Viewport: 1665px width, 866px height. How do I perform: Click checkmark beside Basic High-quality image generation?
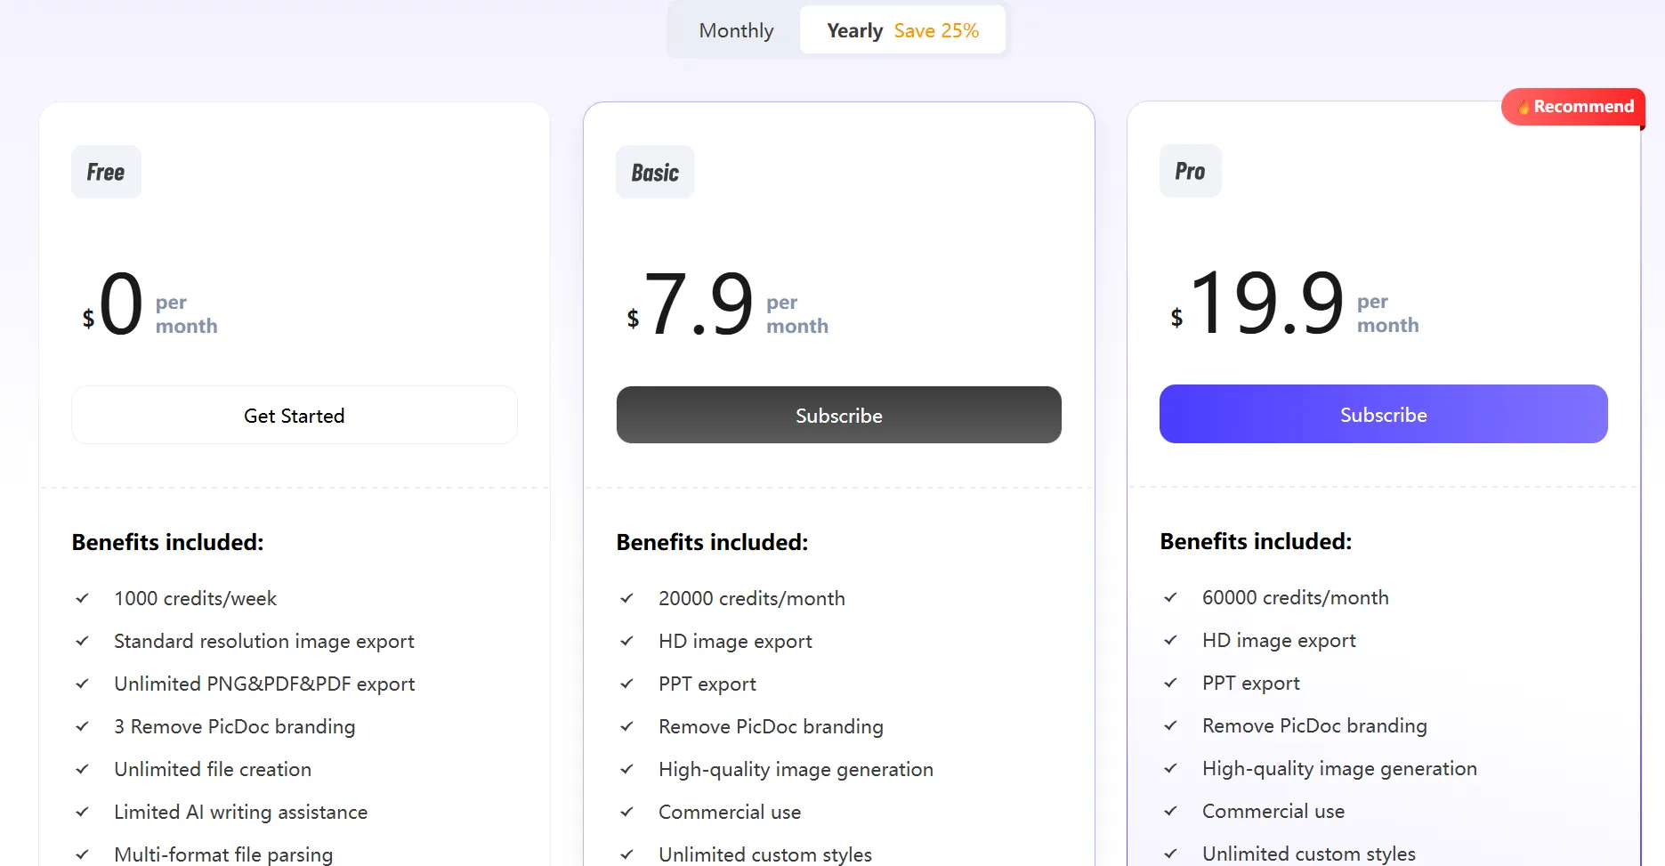pos(627,769)
